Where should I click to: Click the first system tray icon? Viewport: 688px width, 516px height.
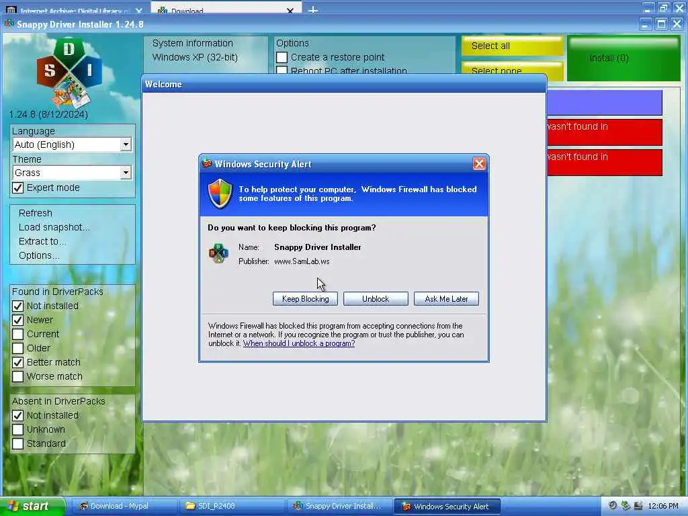click(613, 506)
